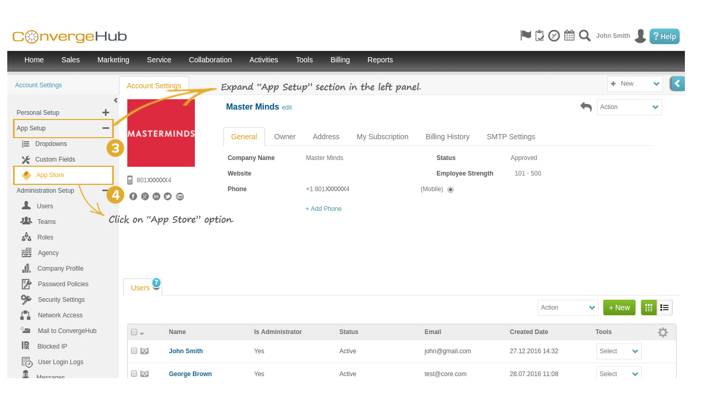Switch to the SMTP Settings tab

click(511, 137)
